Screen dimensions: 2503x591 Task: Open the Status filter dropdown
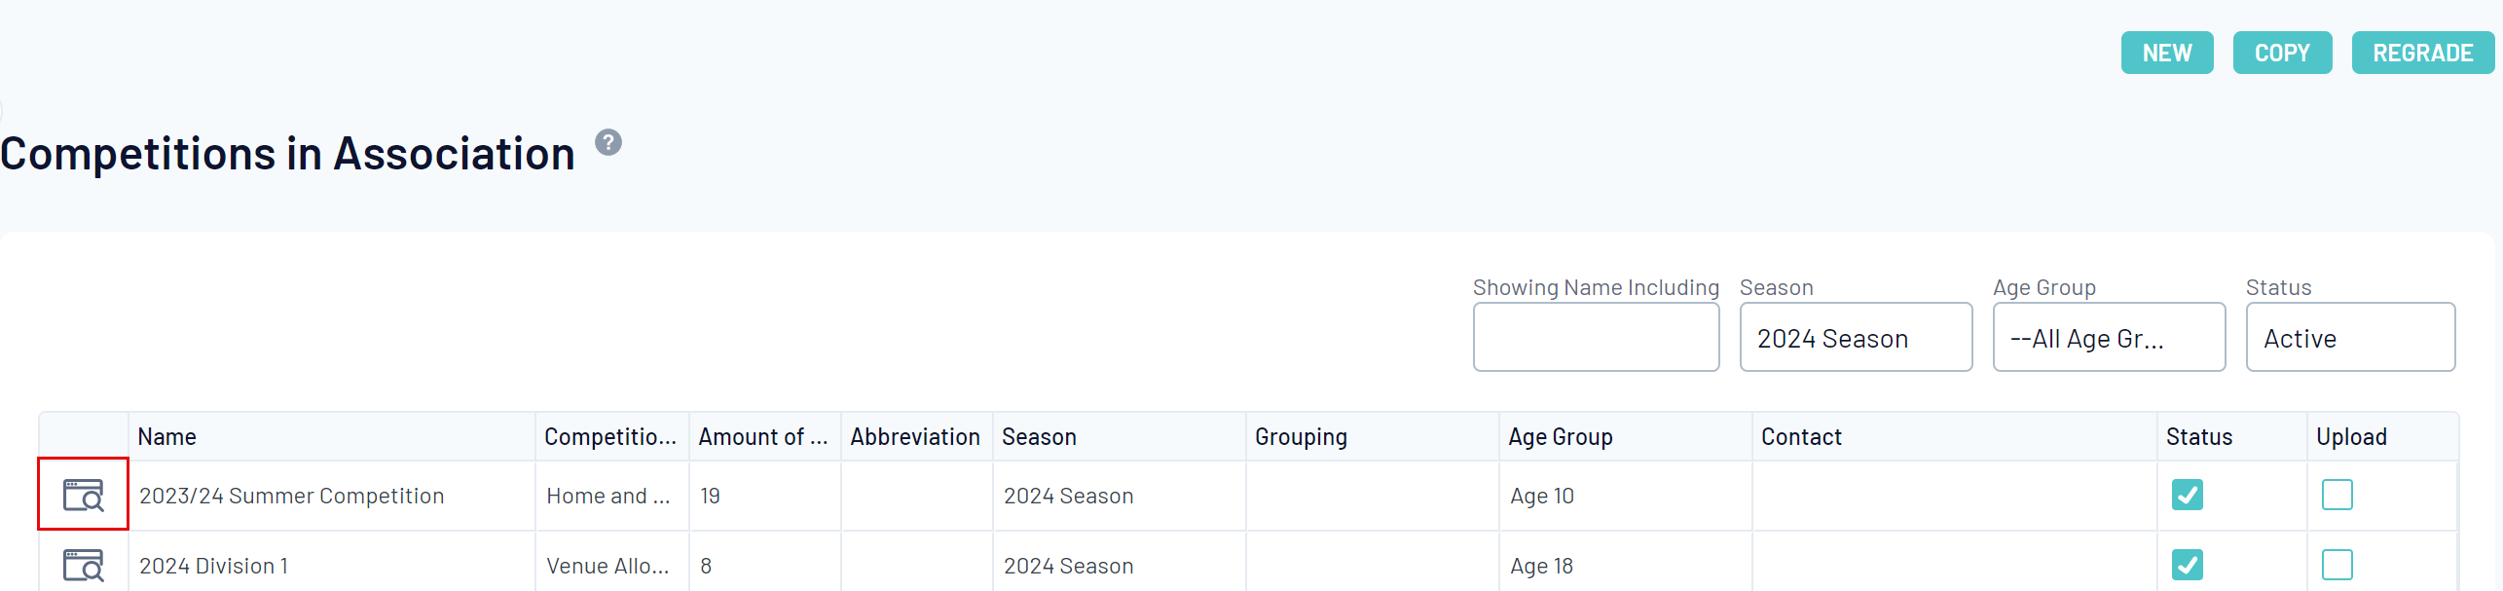[x=2350, y=338]
